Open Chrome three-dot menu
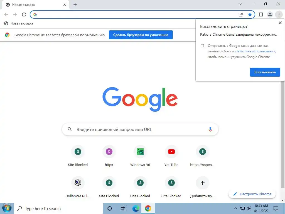 [x=279, y=14]
